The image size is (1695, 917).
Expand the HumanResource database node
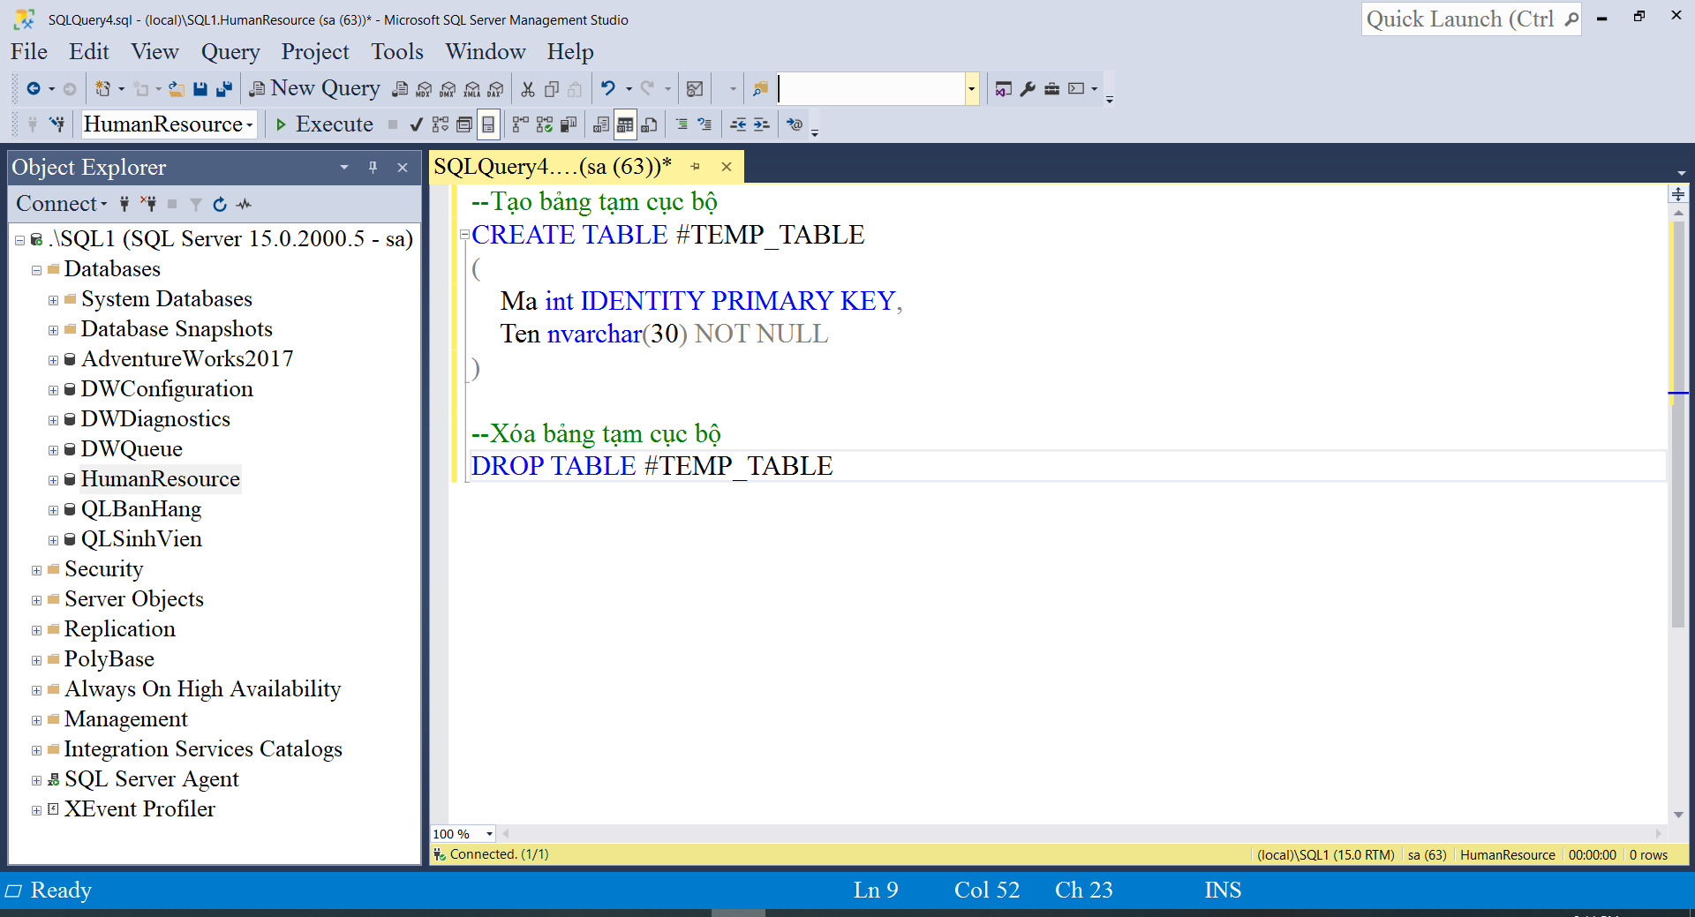coord(52,478)
